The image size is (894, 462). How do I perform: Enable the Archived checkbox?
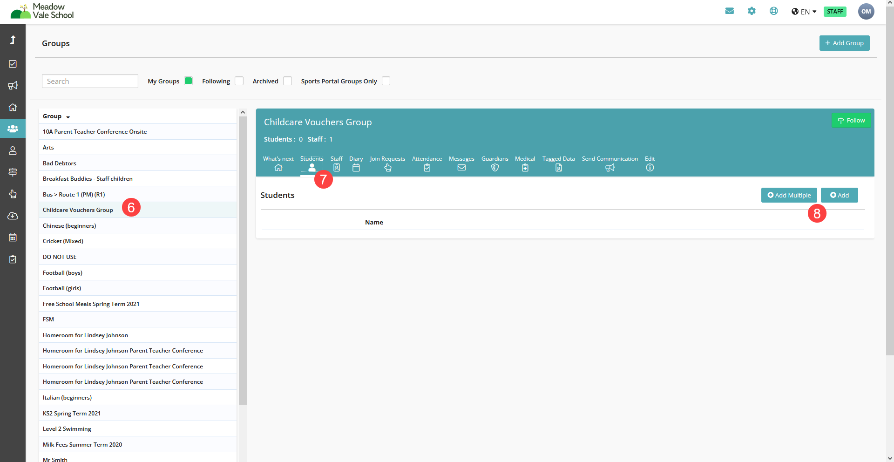tap(287, 81)
